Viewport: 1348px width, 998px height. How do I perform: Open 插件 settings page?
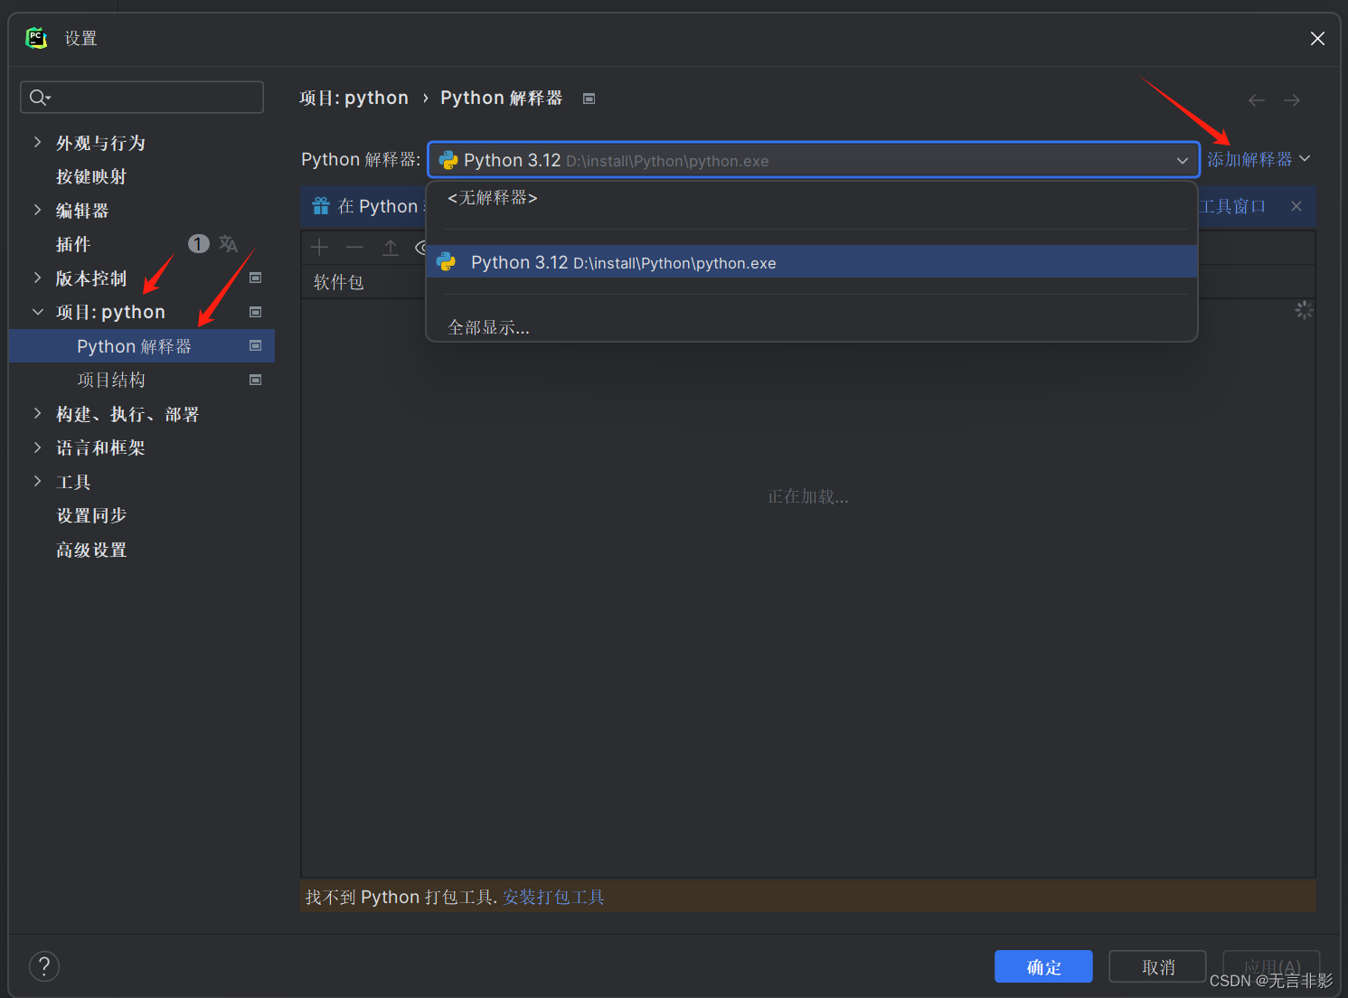[x=73, y=244]
